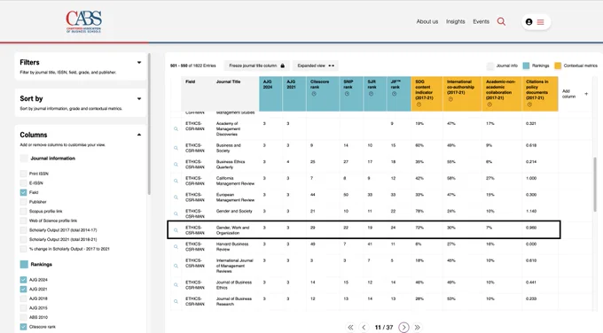Open the Gender and Society journal title
The image size is (603, 333).
(234, 212)
